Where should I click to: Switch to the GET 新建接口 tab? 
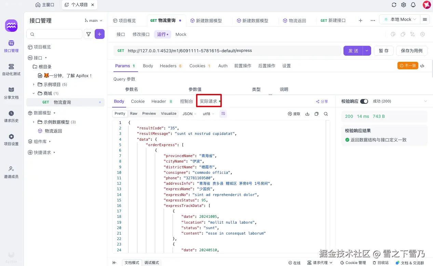(x=333, y=20)
